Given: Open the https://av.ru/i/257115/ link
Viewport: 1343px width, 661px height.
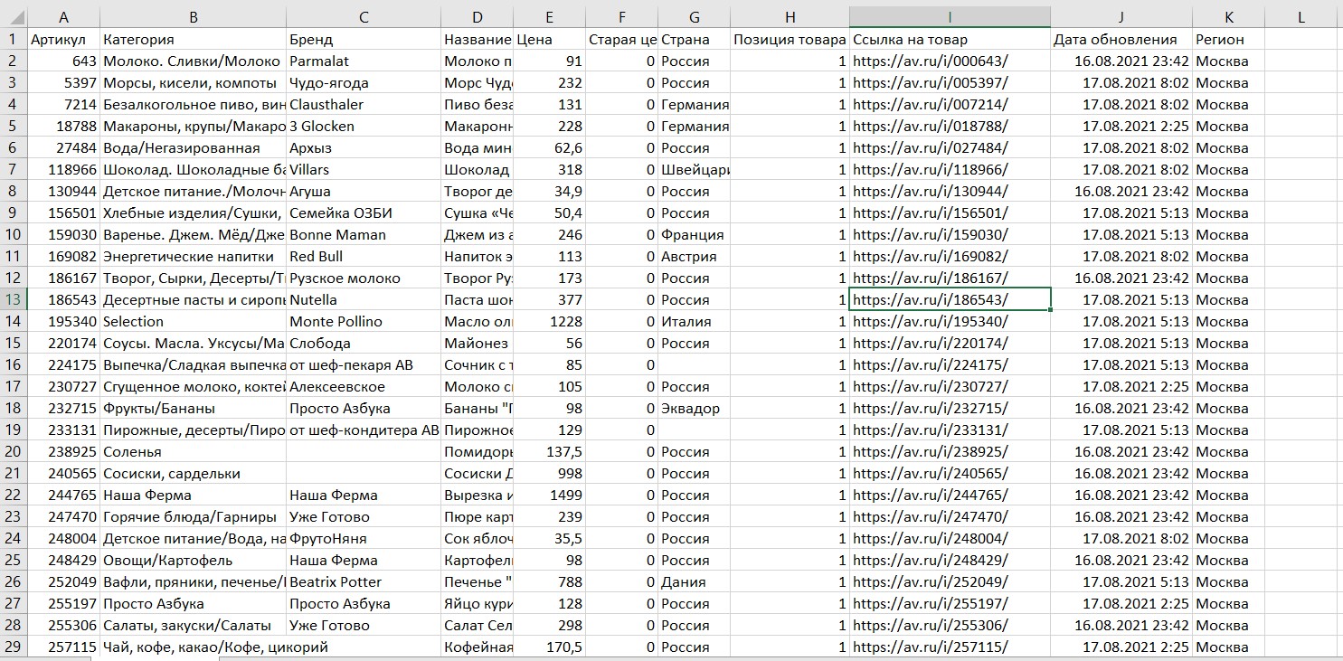Looking at the screenshot, I should tap(930, 647).
